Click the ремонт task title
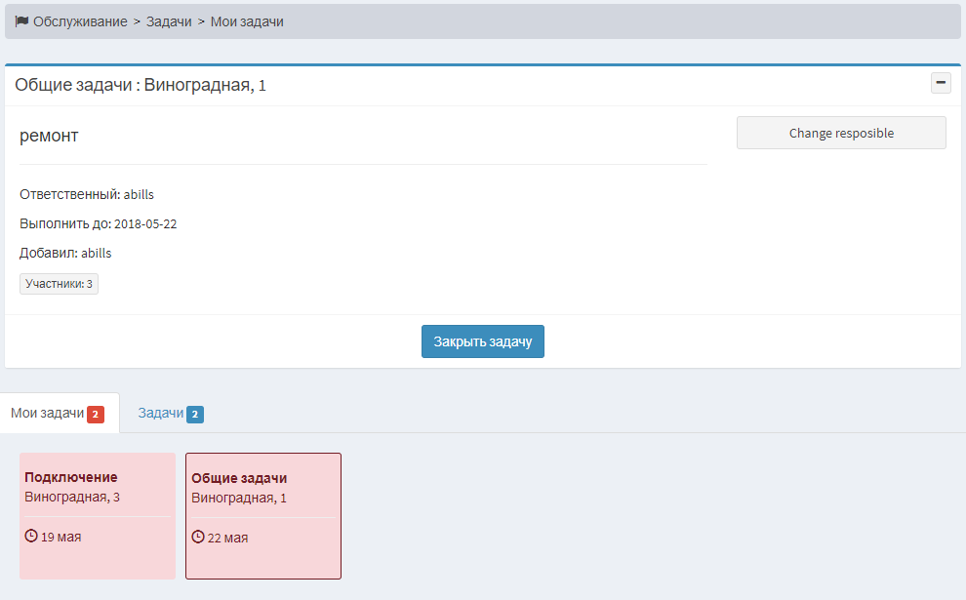This screenshot has height=600, width=966. click(x=49, y=136)
